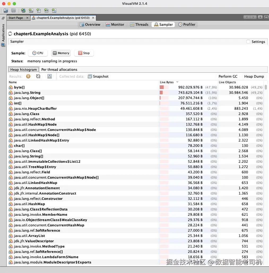269x273 pixels.
Task: Click the Name column header
Action: click(x=84, y=82)
